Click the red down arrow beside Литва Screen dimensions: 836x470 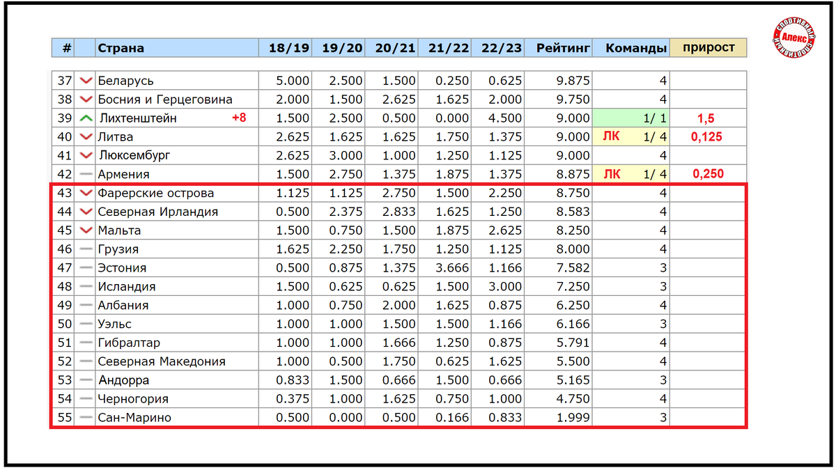click(86, 137)
